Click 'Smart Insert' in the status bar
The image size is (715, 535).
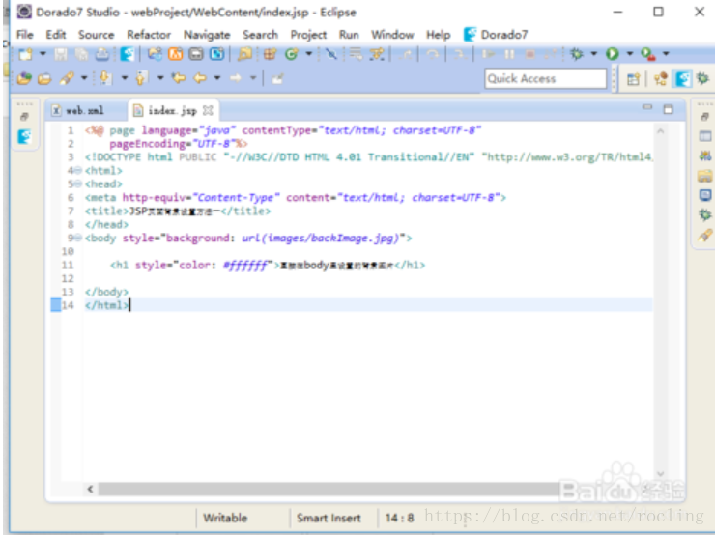click(329, 519)
